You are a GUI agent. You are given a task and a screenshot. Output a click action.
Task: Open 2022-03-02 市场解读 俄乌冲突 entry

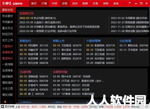pyautogui.click(x=129, y=18)
